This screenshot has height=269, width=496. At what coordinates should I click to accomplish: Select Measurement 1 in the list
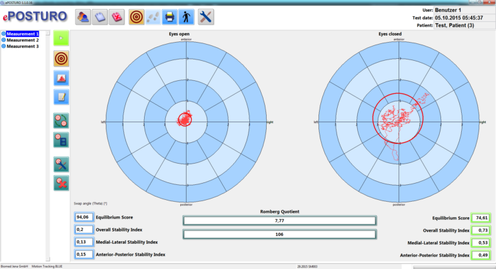point(23,34)
